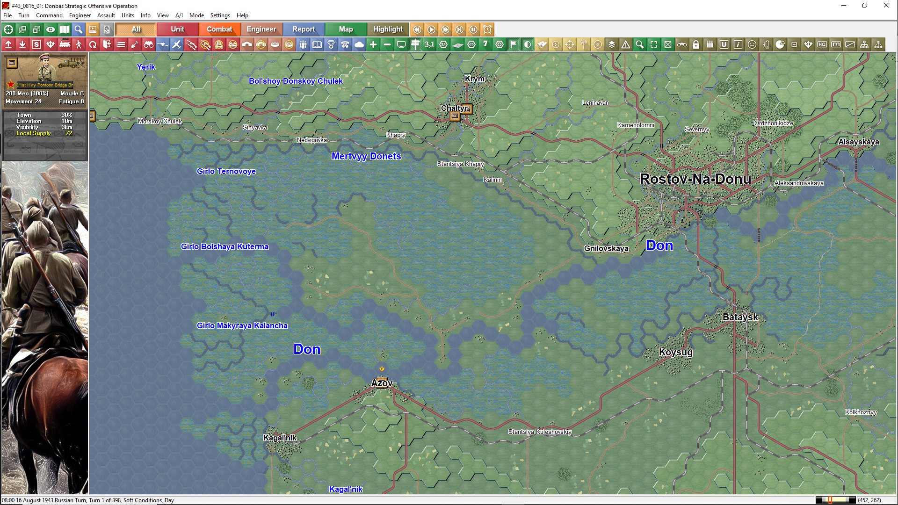The width and height of the screenshot is (898, 505).
Task: Toggle the half-circle contrast map button
Action: tap(528, 44)
